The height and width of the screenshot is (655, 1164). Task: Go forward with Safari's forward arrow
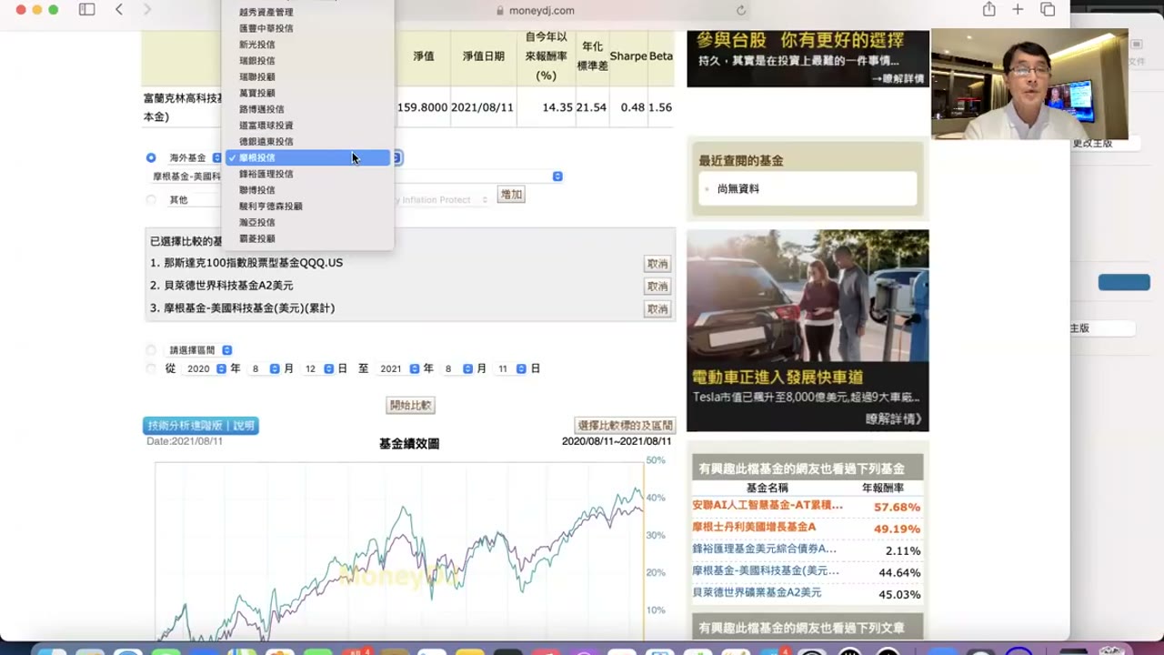pos(147,10)
